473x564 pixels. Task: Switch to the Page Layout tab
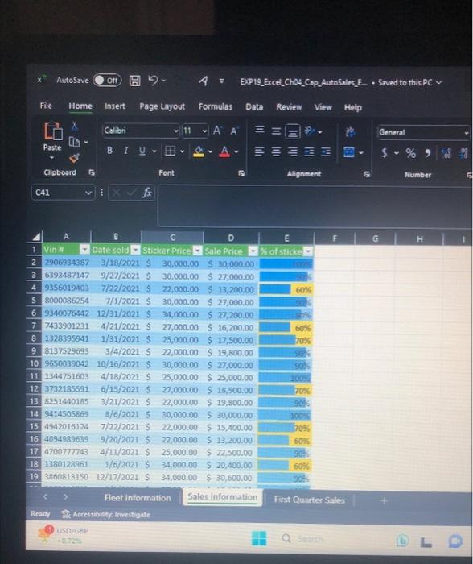coord(162,106)
